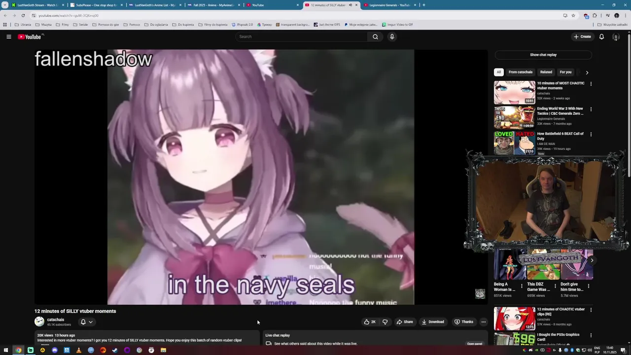Open options for Ending World War 3 video
This screenshot has height=355, width=631.
(x=591, y=109)
